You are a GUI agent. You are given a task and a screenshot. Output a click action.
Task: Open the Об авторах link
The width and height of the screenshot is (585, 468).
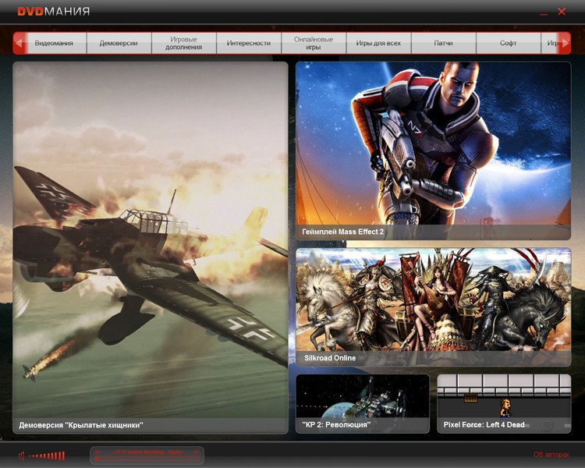coord(551,455)
